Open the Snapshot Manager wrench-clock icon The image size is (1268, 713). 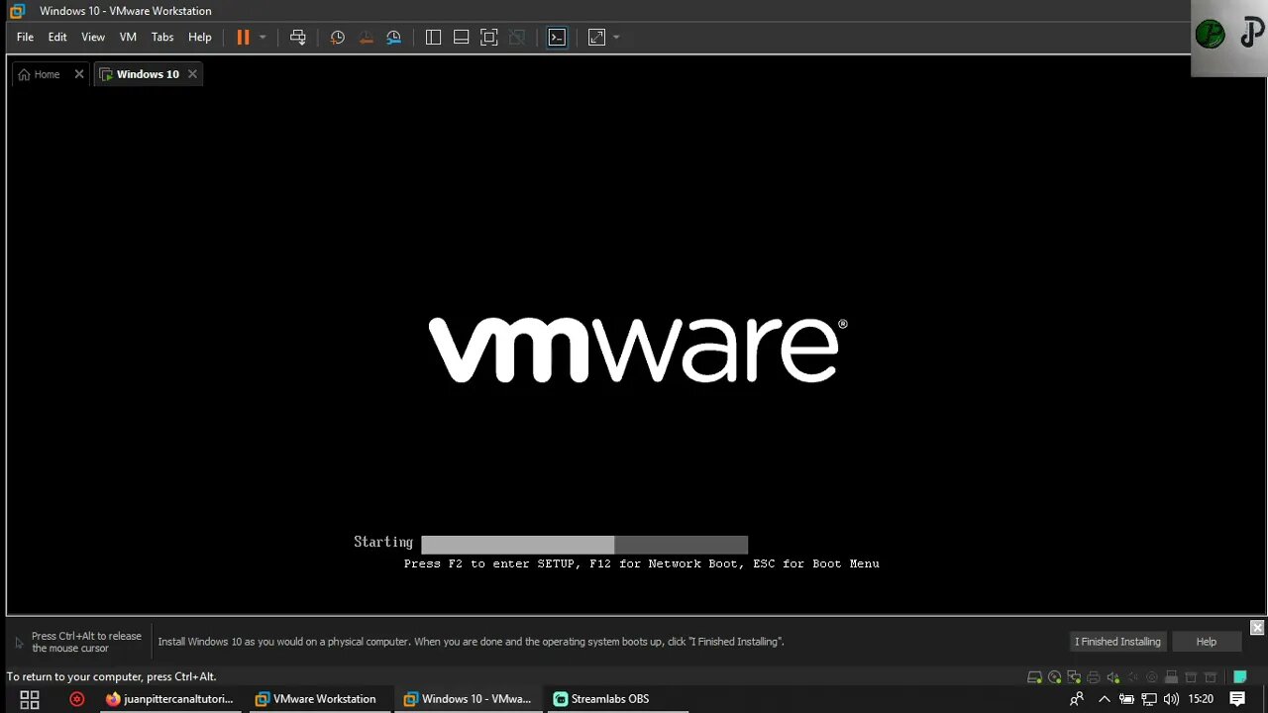pos(393,37)
